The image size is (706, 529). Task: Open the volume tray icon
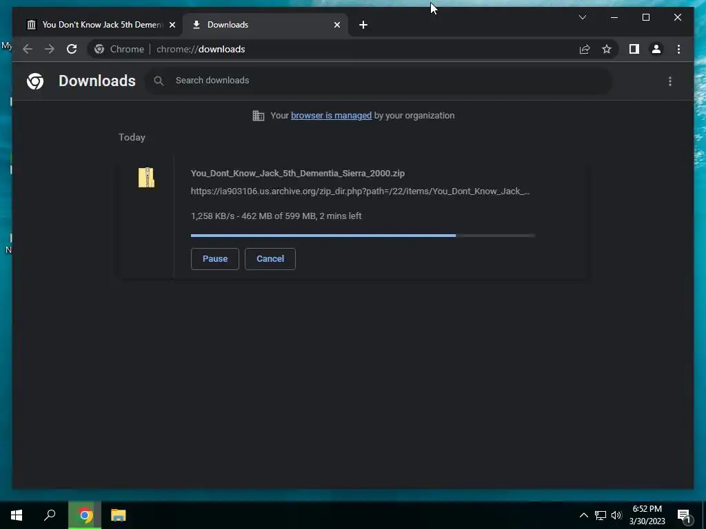click(616, 515)
